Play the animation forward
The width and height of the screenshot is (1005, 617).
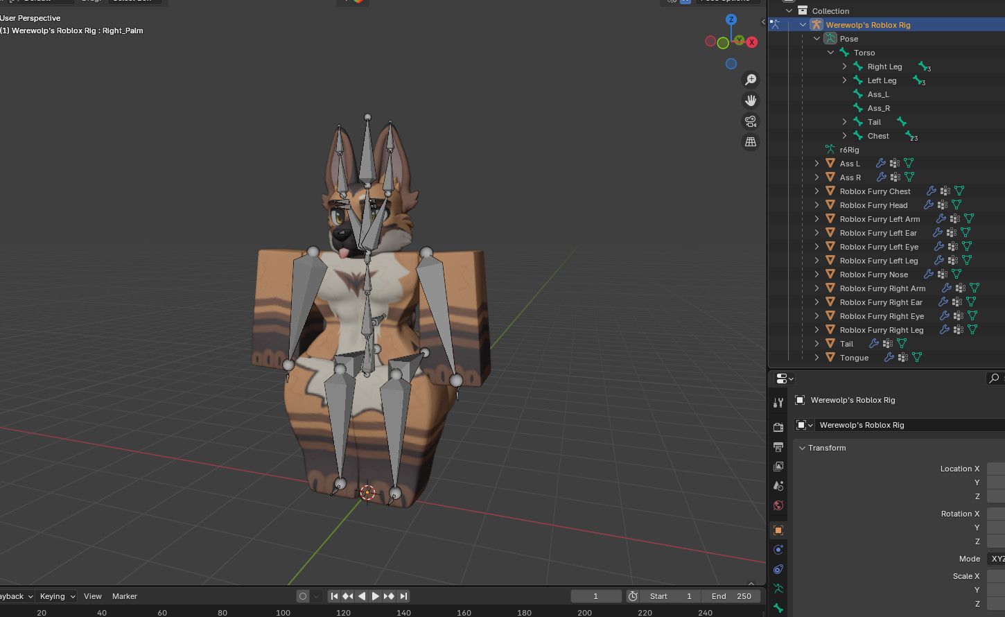click(x=376, y=596)
